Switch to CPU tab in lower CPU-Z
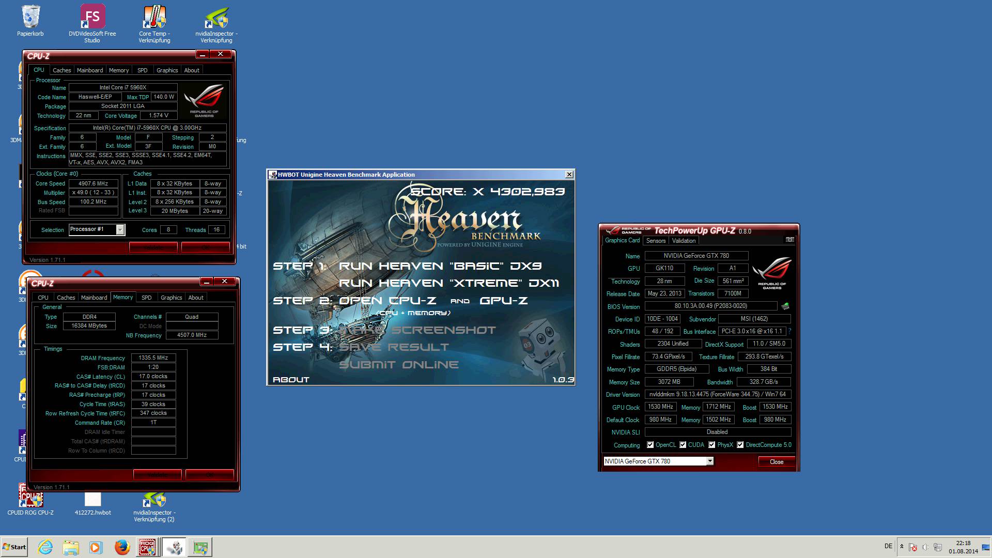 (43, 298)
